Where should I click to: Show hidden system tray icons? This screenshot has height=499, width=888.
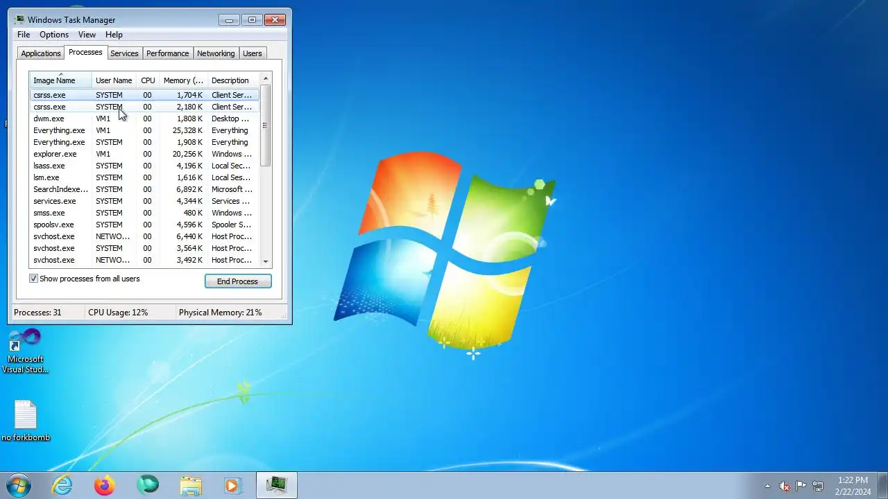pos(767,486)
